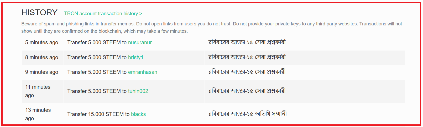Click the '13 minutes ago' timestamp
Screen dimensions: 423x127
point(38,114)
